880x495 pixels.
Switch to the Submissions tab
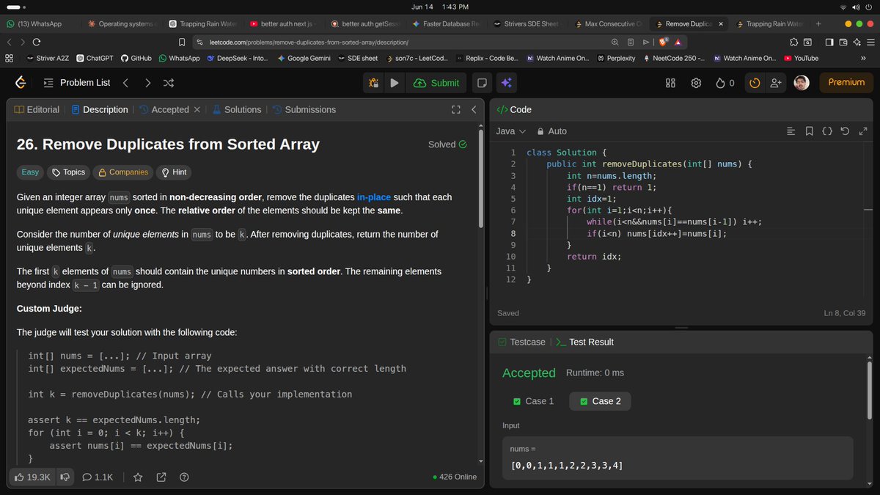(x=304, y=109)
